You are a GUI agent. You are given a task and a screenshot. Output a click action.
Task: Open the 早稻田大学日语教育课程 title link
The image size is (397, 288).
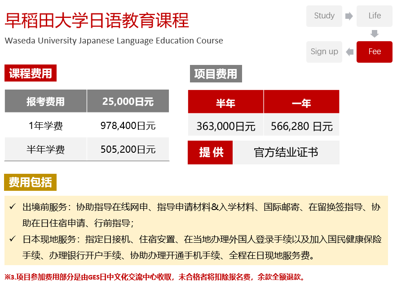point(97,20)
